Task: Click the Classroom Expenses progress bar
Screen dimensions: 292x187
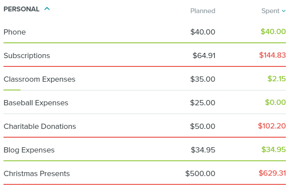Action: 12,90
